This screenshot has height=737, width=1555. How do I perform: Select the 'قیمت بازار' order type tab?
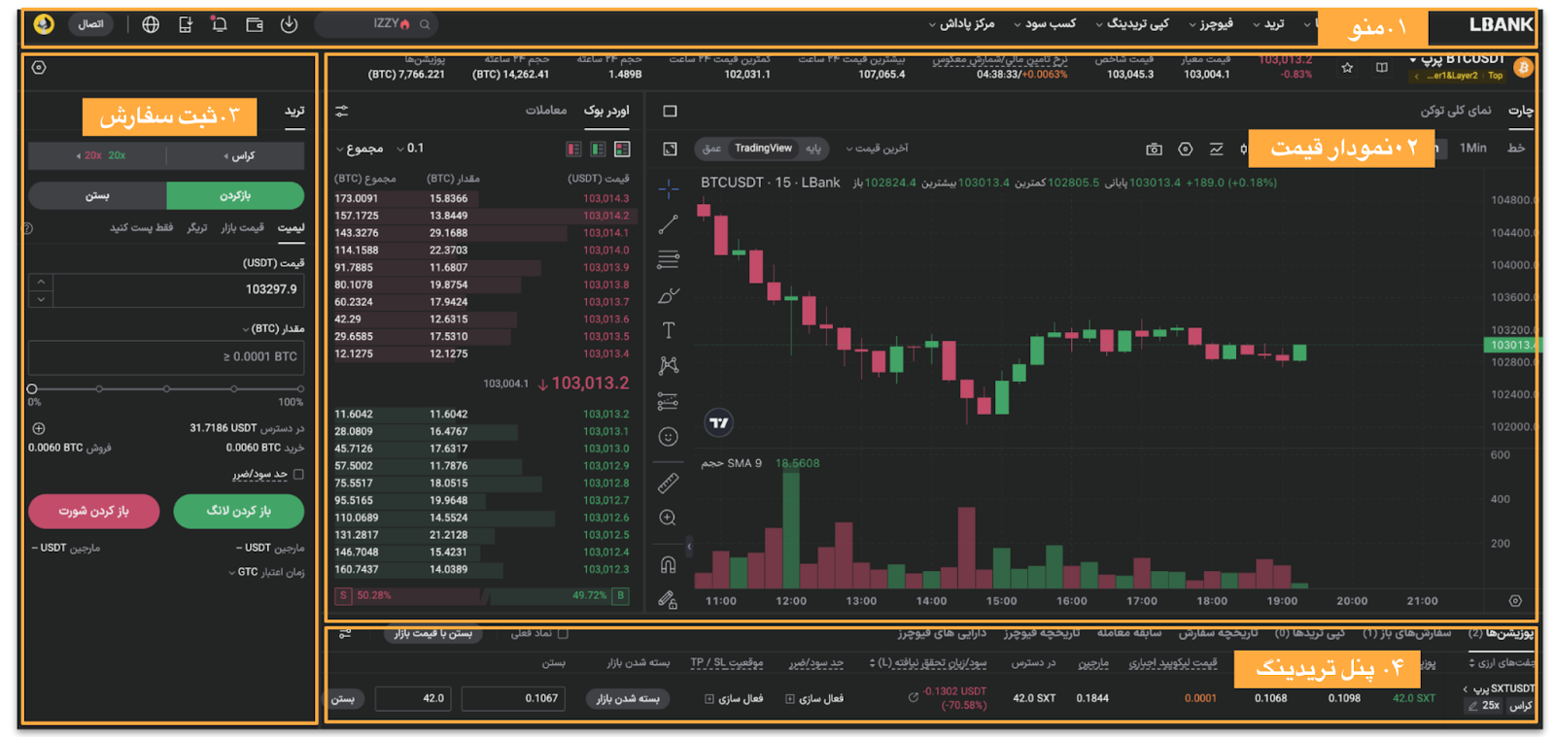click(x=242, y=227)
